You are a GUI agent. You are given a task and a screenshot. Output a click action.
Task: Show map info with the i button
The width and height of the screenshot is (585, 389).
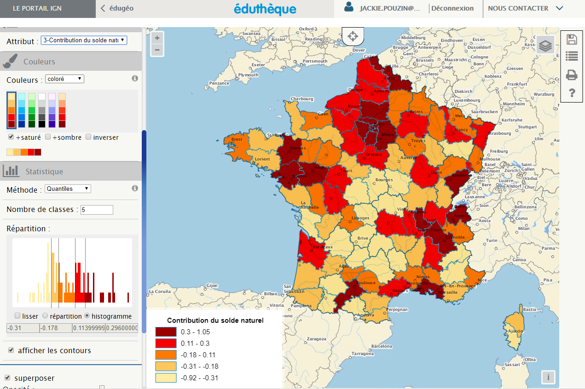click(x=548, y=377)
